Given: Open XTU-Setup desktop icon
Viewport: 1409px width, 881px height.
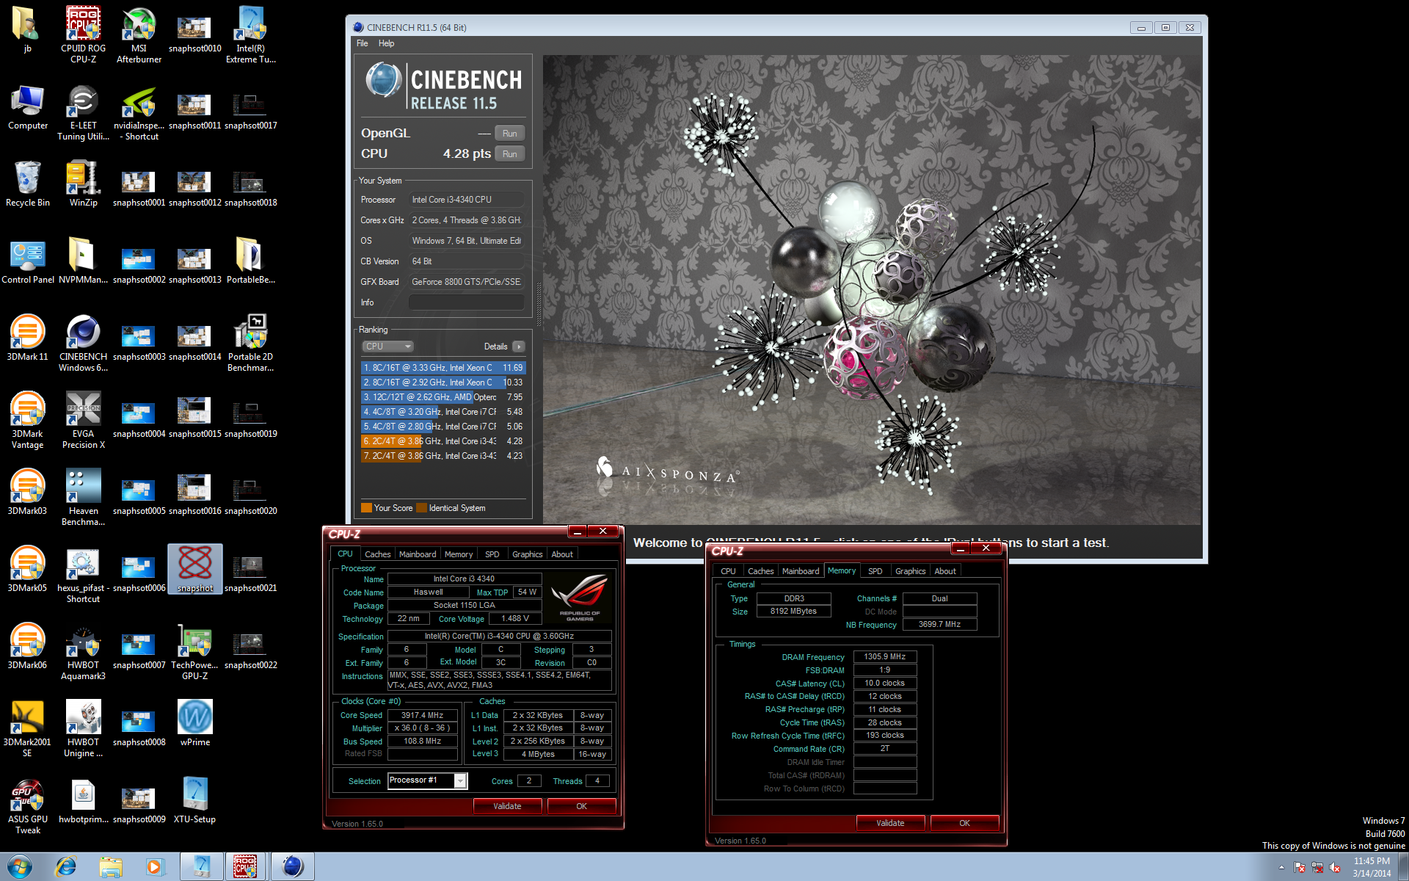Looking at the screenshot, I should pyautogui.click(x=194, y=800).
